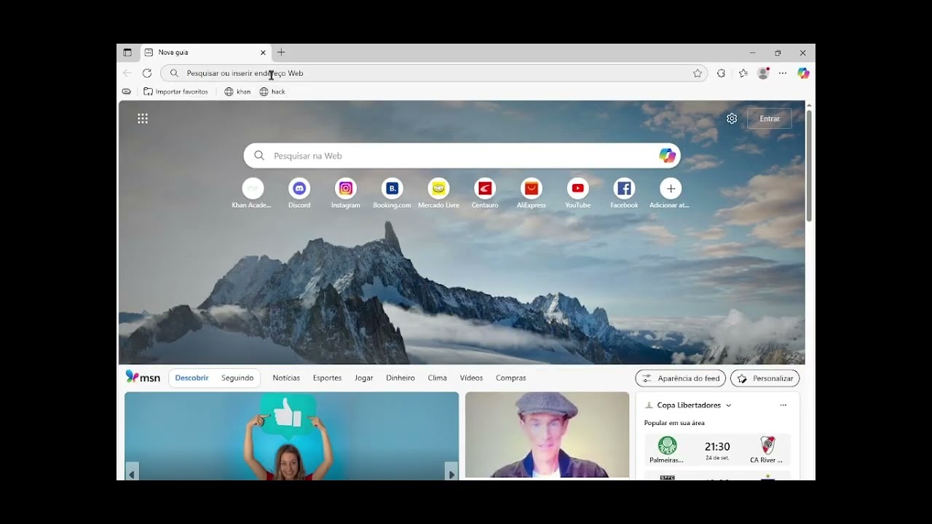Image resolution: width=932 pixels, height=524 pixels.
Task: Click the msn logo
Action: pyautogui.click(x=143, y=377)
